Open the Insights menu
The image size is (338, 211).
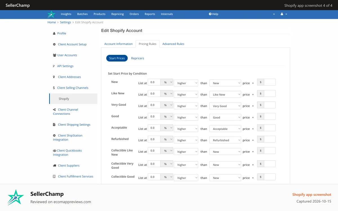click(x=66, y=14)
